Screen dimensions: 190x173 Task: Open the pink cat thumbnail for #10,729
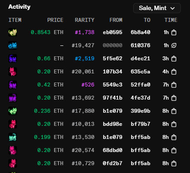(x=13, y=163)
